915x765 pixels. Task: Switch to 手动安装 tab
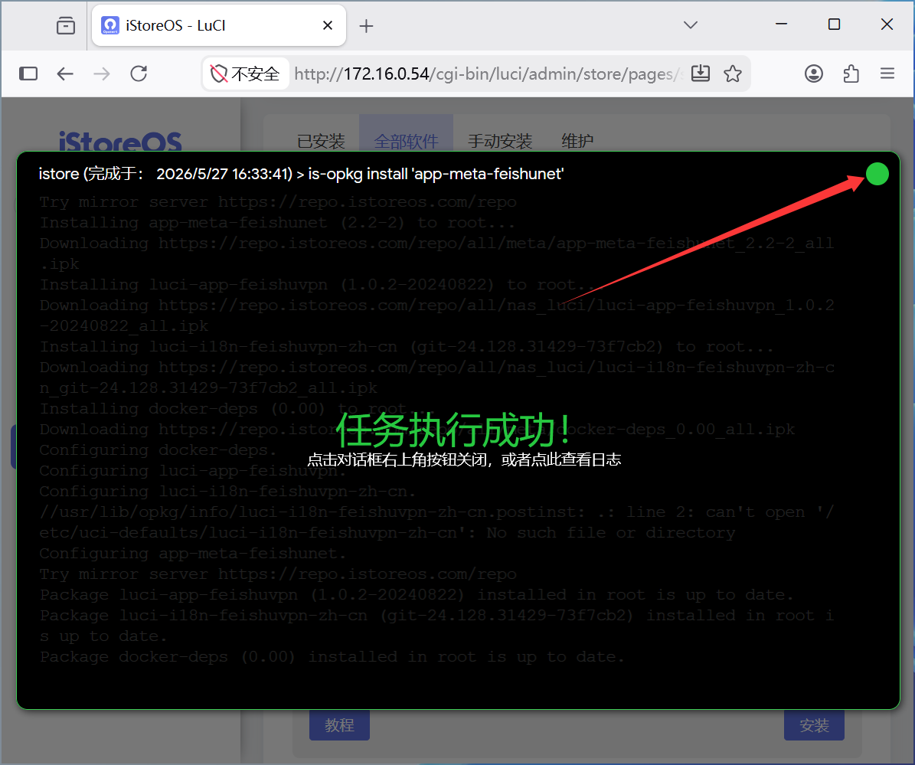[500, 141]
